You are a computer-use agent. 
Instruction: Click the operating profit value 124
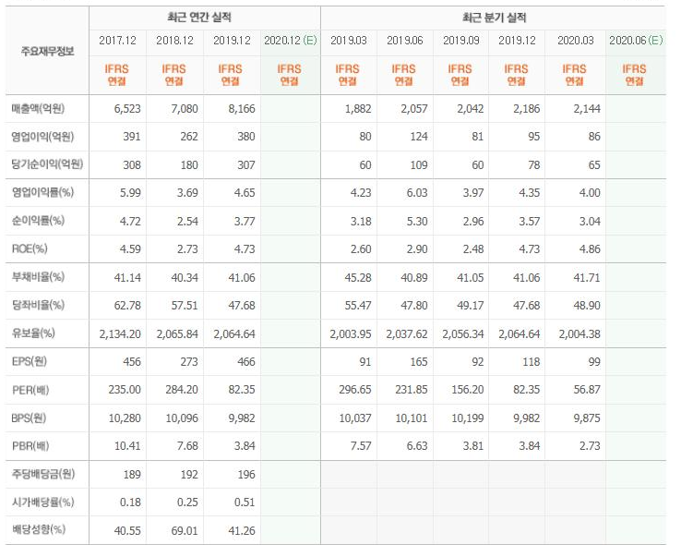[x=419, y=137]
